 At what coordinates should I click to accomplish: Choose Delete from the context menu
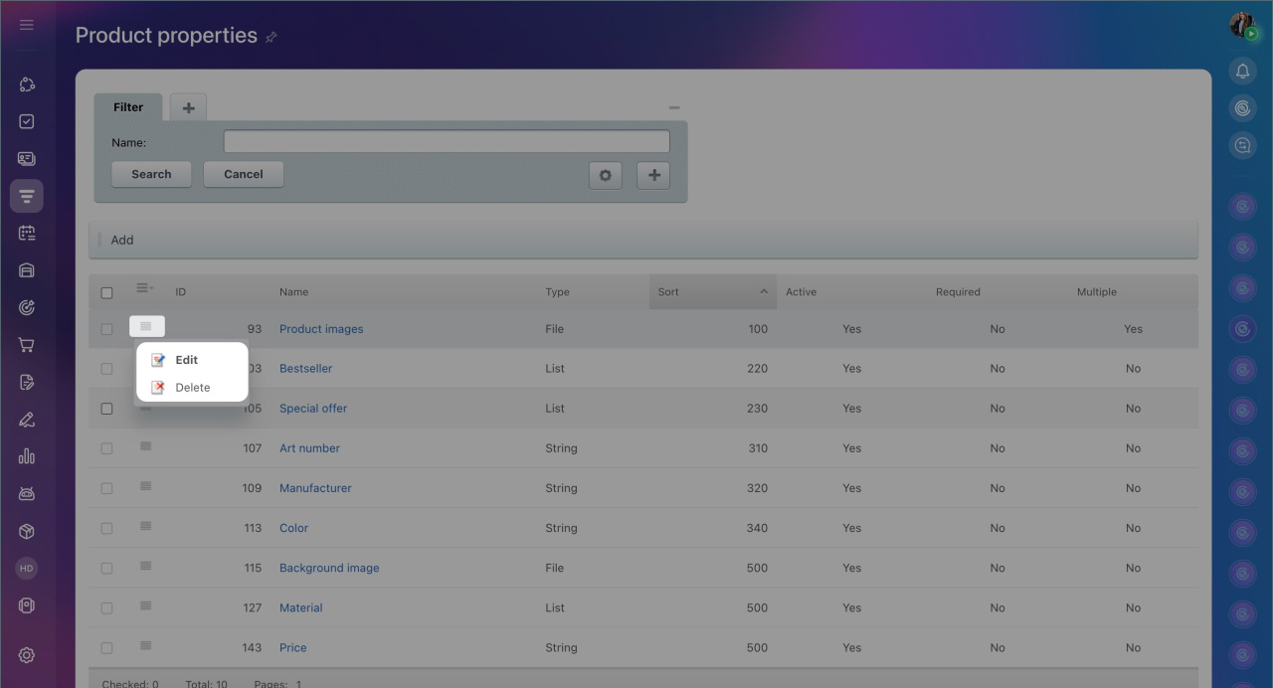192,388
